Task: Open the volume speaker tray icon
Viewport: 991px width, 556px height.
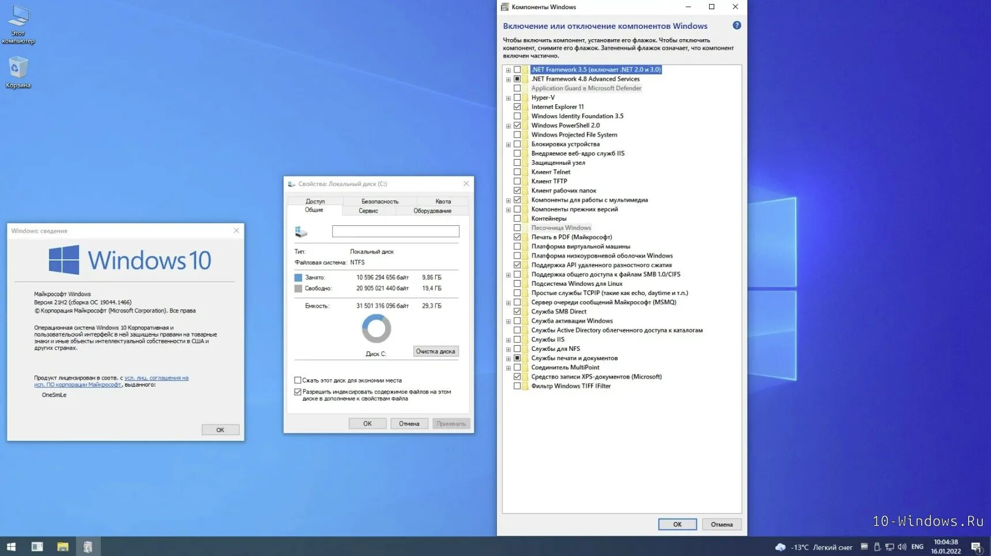Action: click(902, 547)
